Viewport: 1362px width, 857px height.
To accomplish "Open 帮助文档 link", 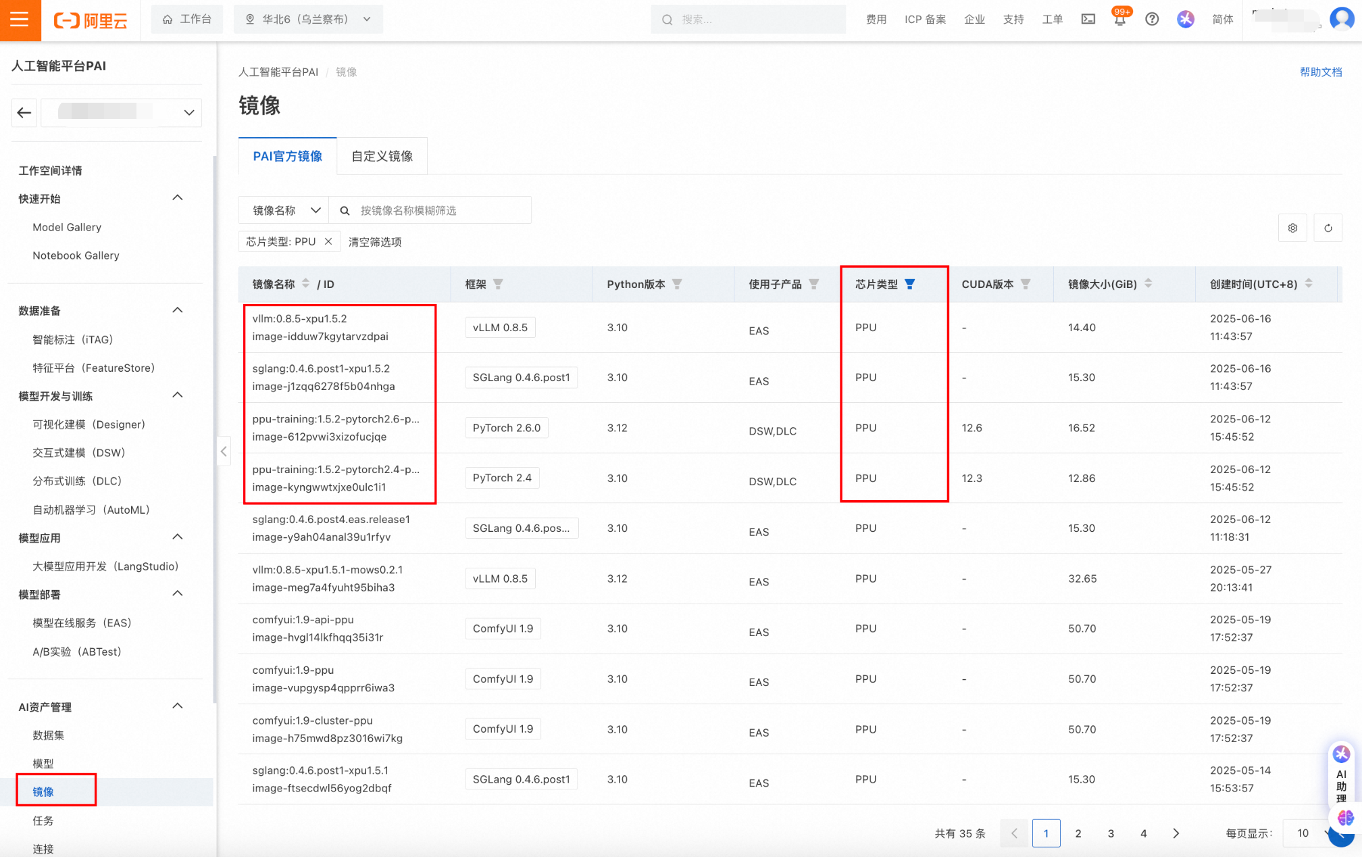I will [x=1320, y=72].
